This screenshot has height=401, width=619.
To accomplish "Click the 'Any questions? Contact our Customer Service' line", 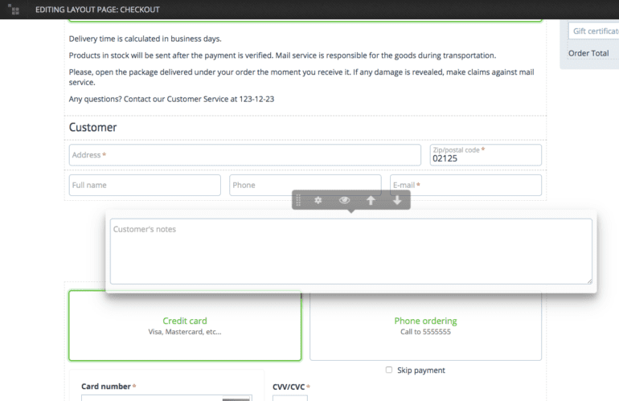I will pos(171,99).
